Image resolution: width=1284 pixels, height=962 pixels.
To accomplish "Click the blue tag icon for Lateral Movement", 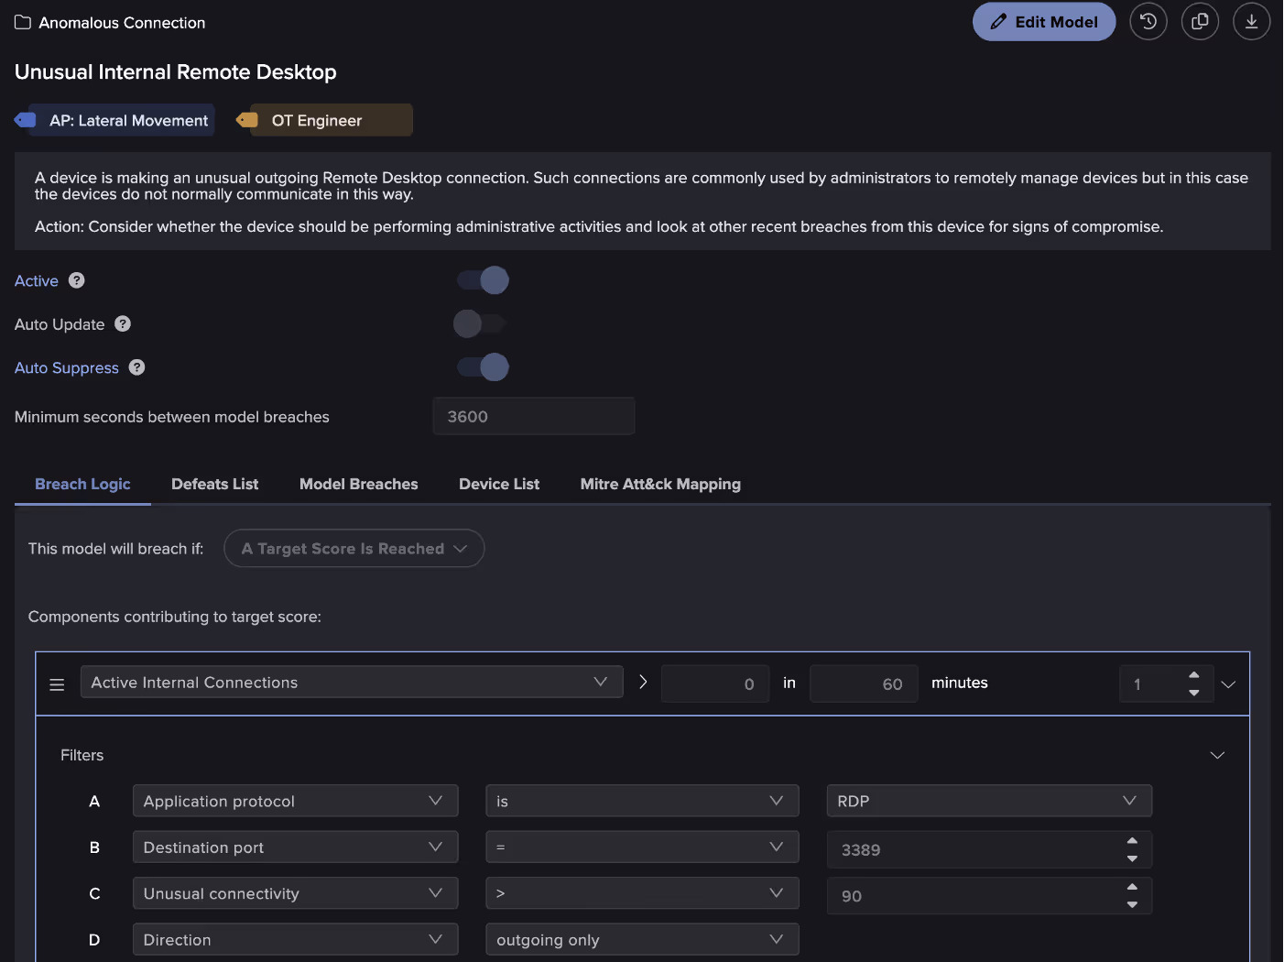I will (25, 120).
